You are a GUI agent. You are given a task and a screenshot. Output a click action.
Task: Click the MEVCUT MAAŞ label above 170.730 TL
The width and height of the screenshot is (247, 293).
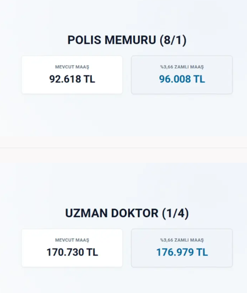tap(72, 240)
